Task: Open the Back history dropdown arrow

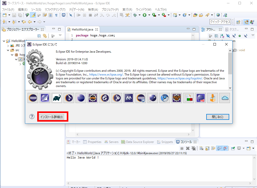Action: tap(34, 22)
